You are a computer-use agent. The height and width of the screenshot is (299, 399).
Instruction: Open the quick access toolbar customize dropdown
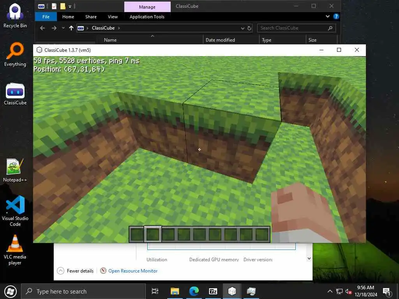70,6
